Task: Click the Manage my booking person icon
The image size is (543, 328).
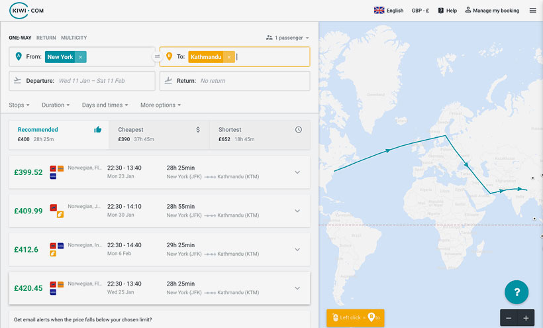Action: (x=468, y=10)
